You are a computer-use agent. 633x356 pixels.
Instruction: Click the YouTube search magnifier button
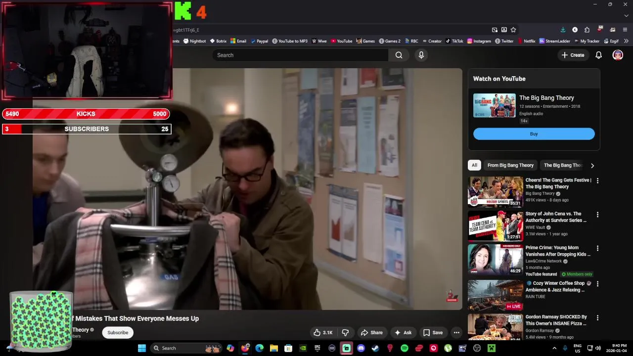[x=399, y=55]
